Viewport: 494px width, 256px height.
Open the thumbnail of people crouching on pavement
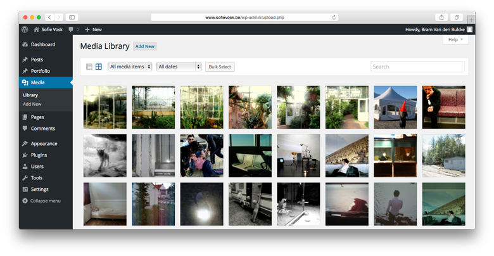coord(201,156)
